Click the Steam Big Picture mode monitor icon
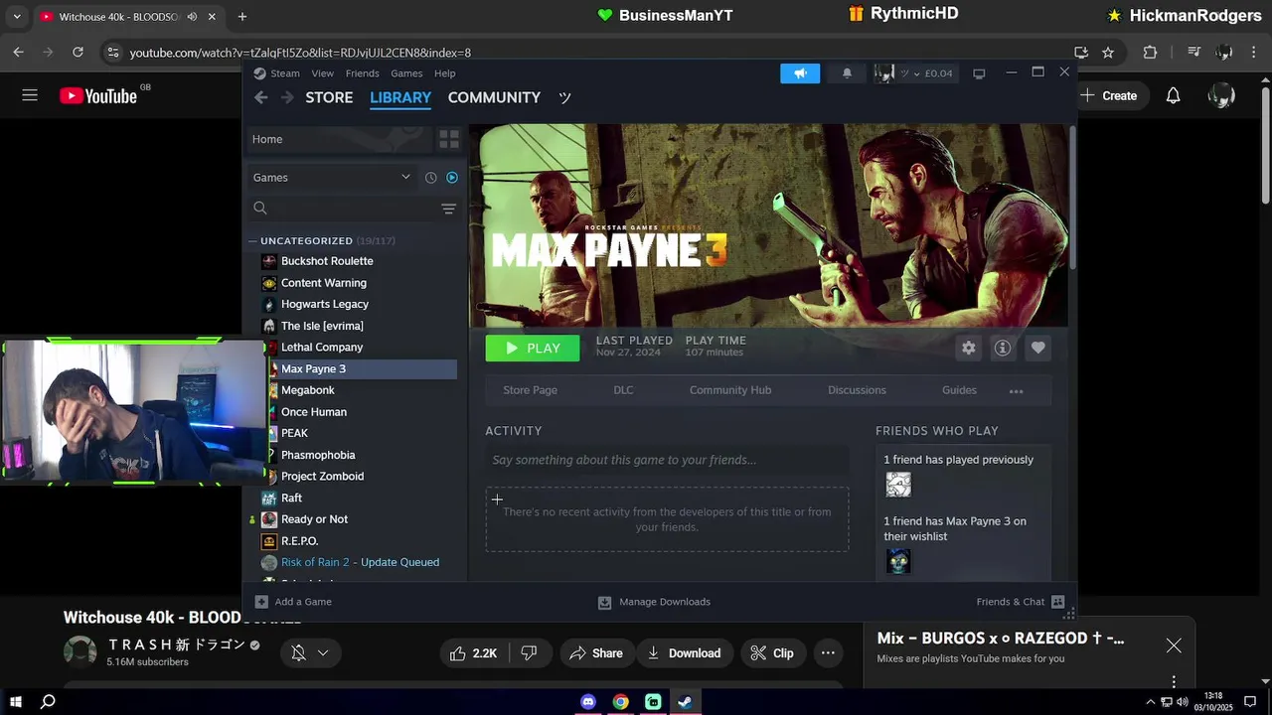The height and width of the screenshot is (715, 1272). pyautogui.click(x=979, y=73)
